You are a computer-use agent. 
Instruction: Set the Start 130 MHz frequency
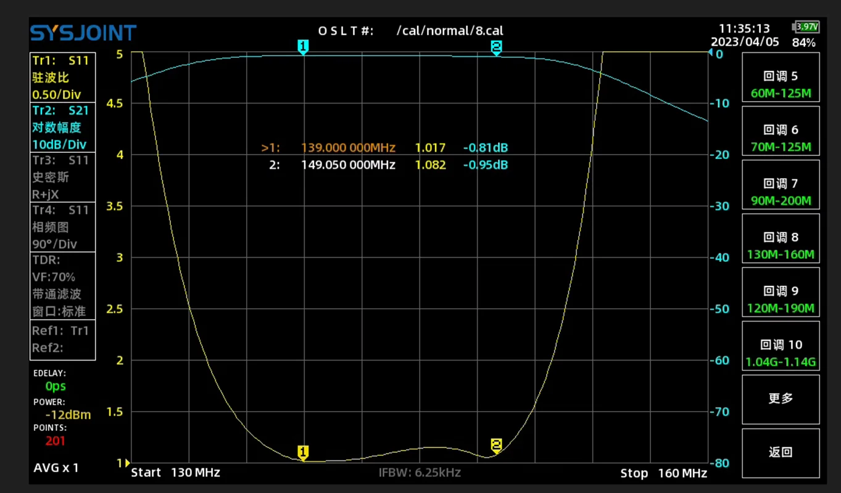coord(176,473)
